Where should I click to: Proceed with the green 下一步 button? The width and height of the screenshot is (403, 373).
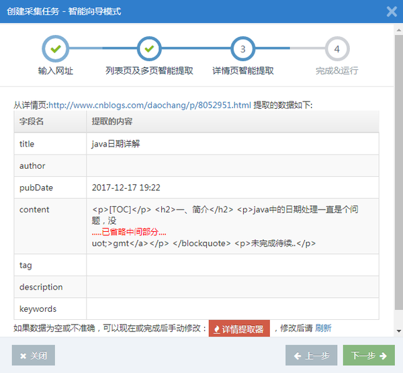point(369,356)
